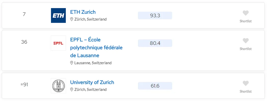Shortlist ETH Zurich with heart icon
Screen dimensions: 267x101
pyautogui.click(x=246, y=13)
